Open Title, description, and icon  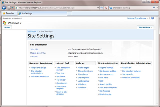point(63,69)
